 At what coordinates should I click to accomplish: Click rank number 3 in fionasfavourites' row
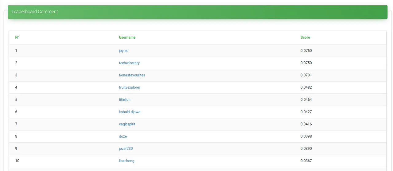tap(16, 75)
